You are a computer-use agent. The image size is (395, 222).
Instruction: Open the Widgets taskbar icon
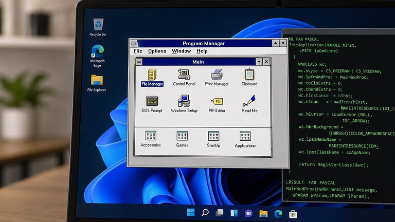pos(234,213)
